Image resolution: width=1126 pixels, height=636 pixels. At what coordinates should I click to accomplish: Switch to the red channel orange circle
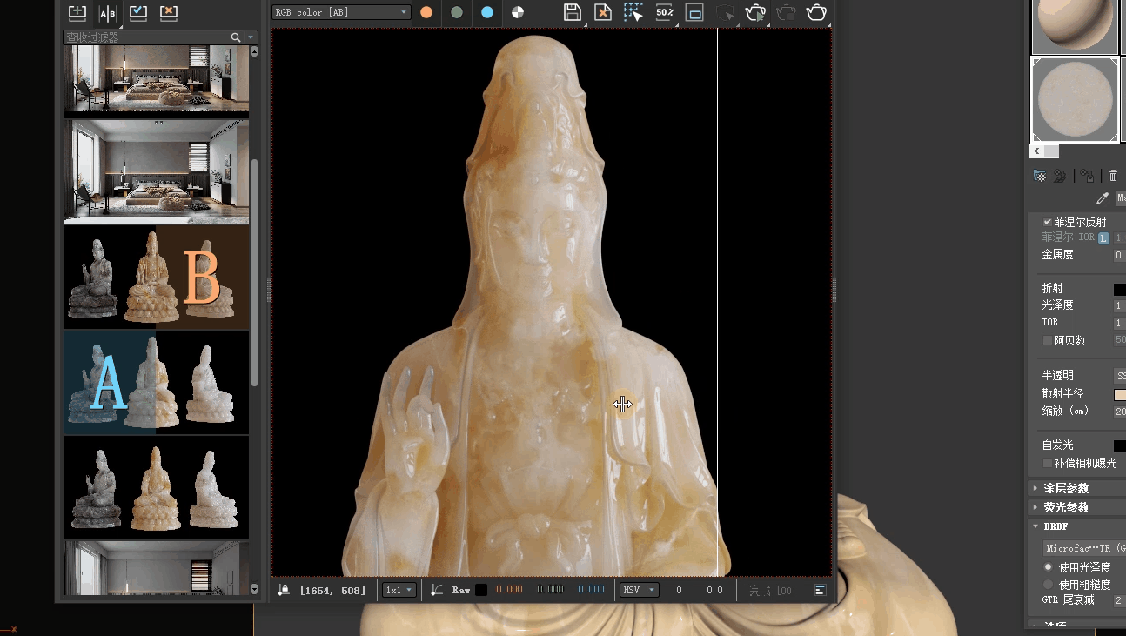[x=426, y=12]
